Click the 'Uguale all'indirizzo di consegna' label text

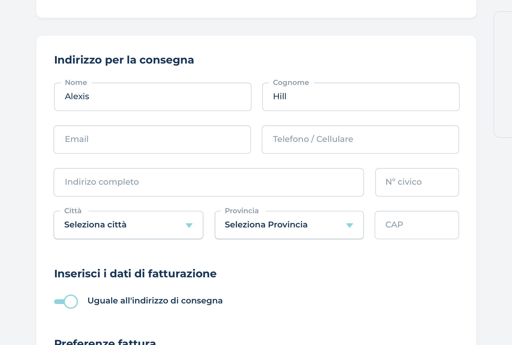[x=155, y=301]
